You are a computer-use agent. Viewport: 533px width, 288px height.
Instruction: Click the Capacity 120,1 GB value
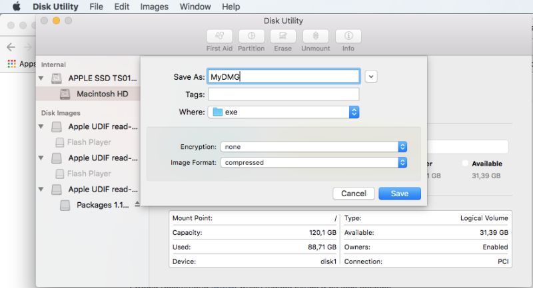322,233
